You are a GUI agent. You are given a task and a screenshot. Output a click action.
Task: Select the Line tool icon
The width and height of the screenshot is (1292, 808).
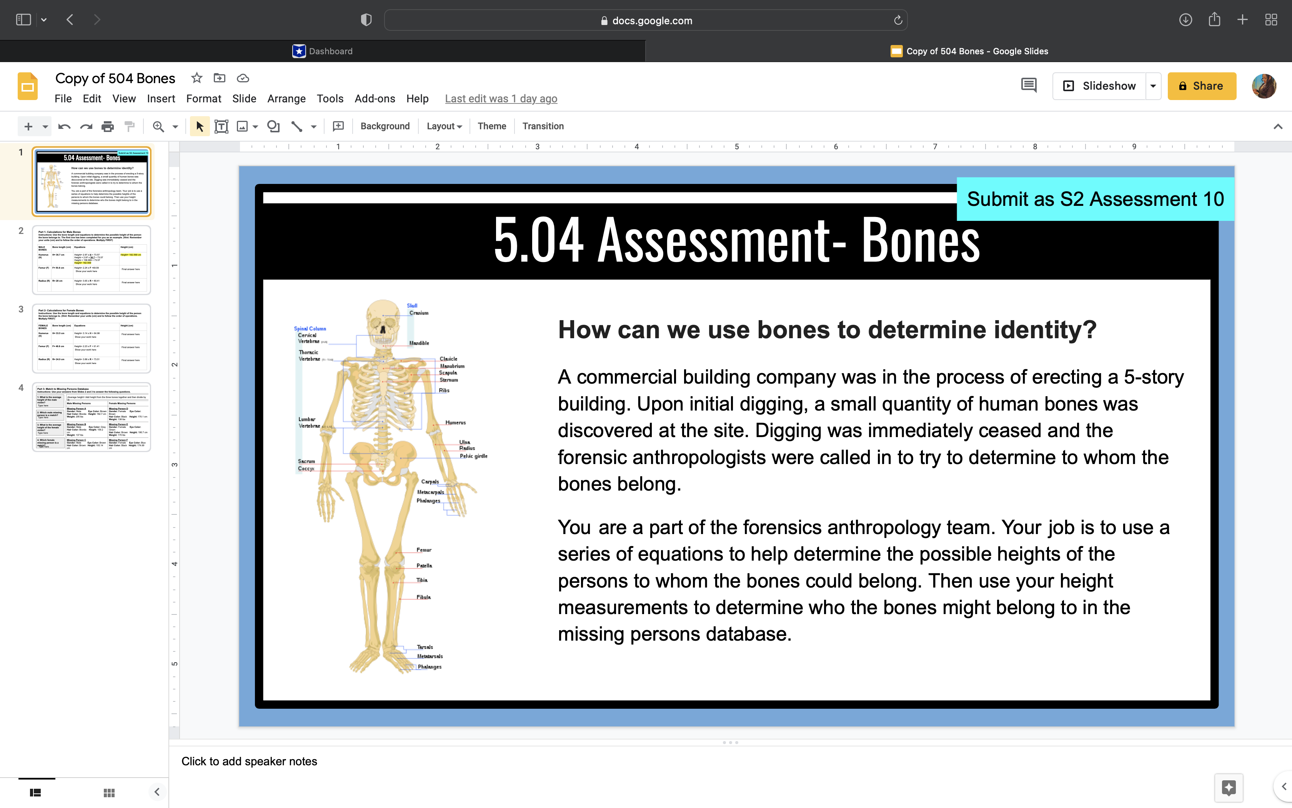point(297,126)
